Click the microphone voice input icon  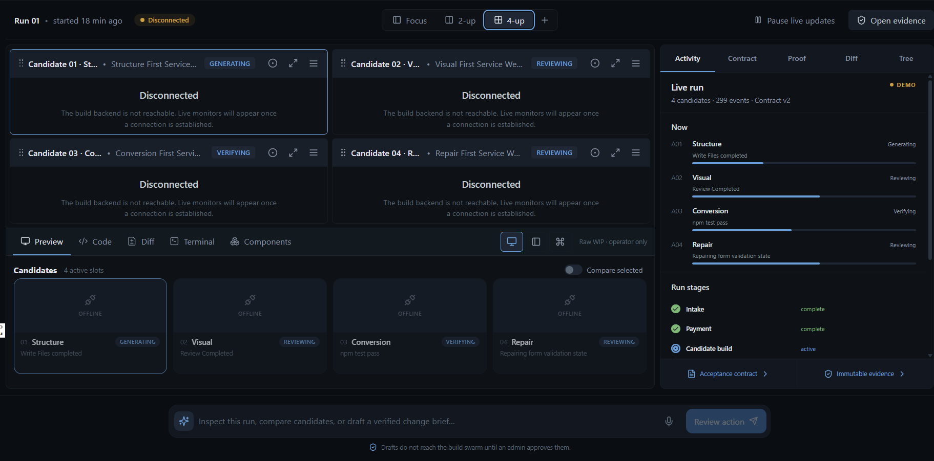(669, 421)
